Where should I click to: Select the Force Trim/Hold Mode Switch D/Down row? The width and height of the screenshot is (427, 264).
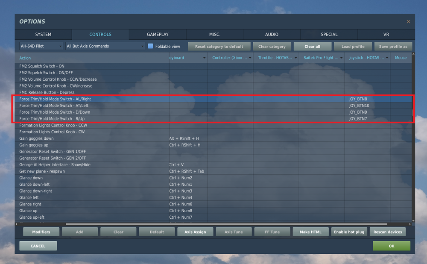coord(128,112)
